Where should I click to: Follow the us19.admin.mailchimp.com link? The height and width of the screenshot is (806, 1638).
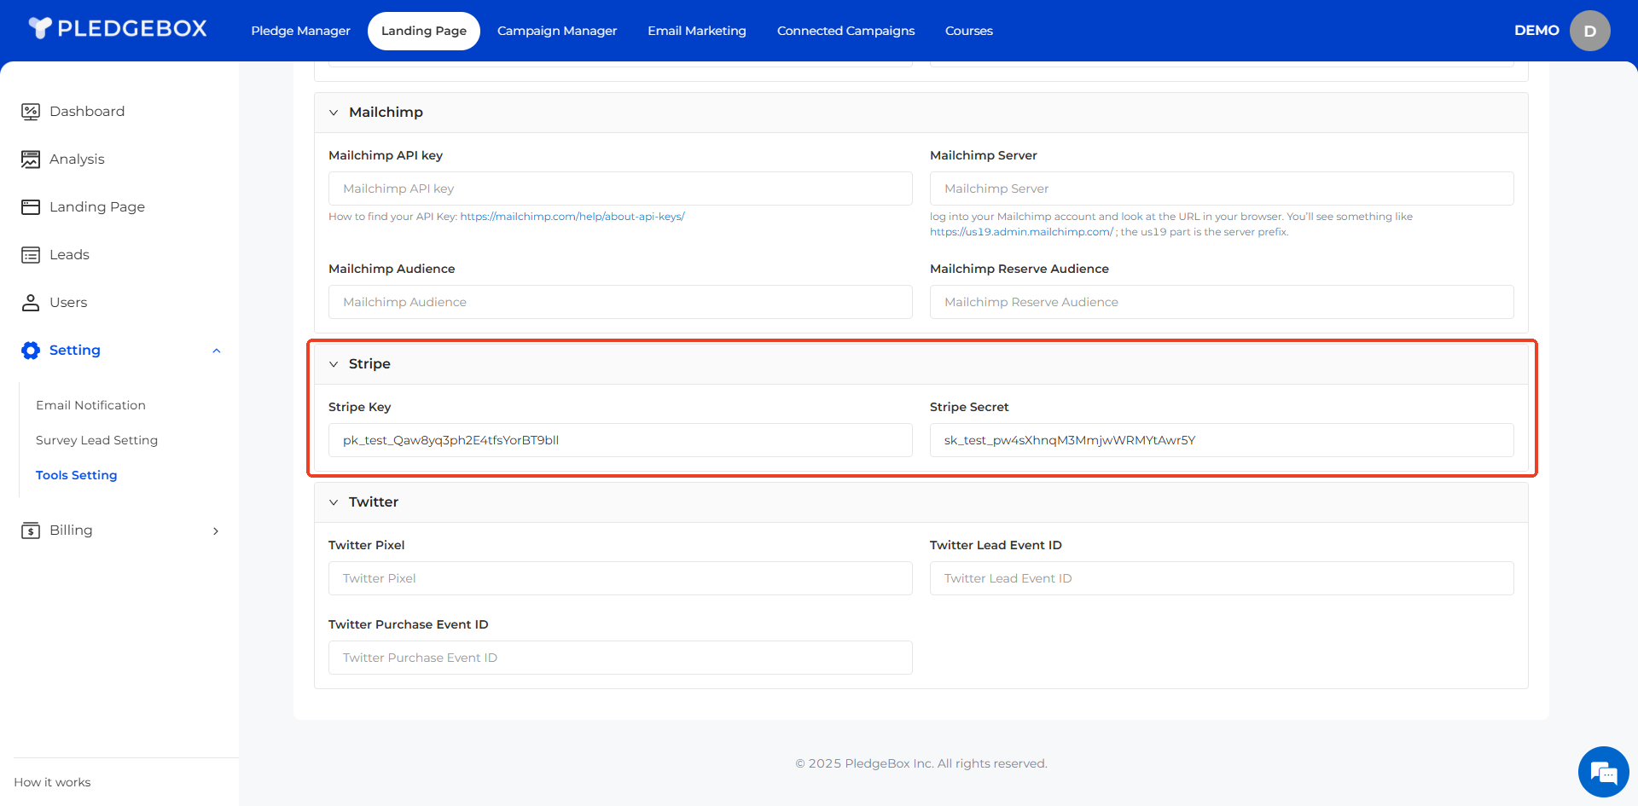(1021, 232)
